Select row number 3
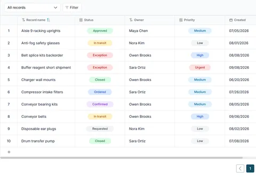Viewport: 256px width, 192px height. 9,55
